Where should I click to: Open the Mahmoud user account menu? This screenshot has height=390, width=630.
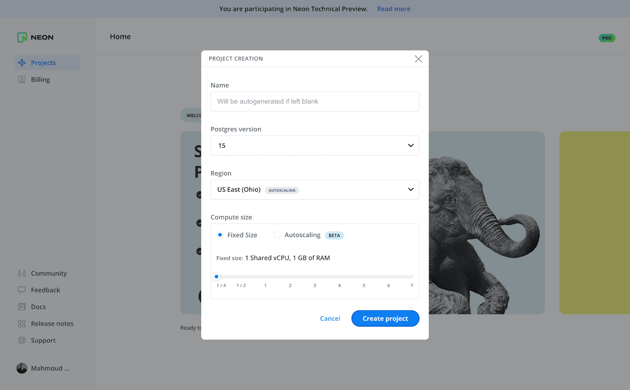pos(43,368)
